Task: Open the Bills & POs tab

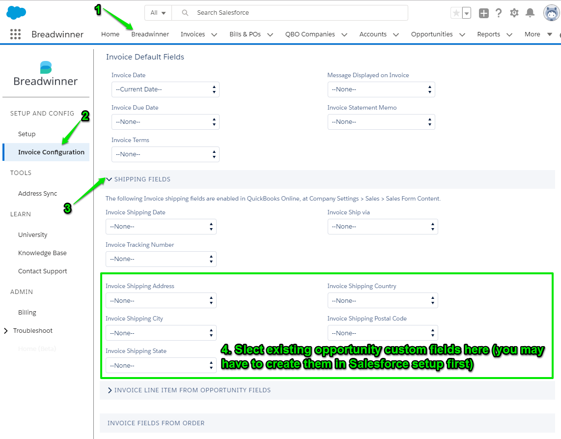Action: click(245, 34)
